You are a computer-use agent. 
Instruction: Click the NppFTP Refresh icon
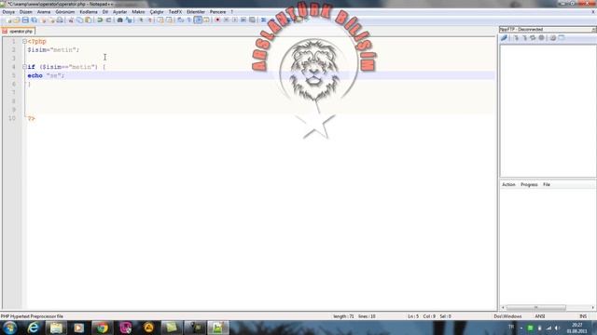click(x=533, y=38)
